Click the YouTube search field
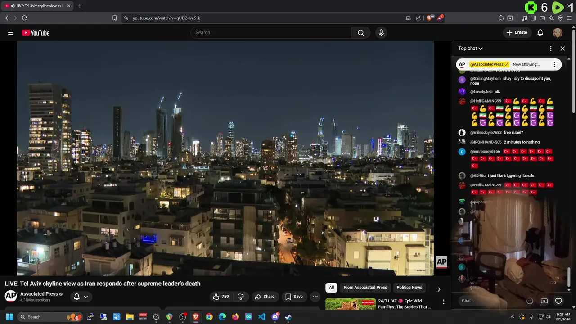Image resolution: width=576 pixels, height=324 pixels. click(x=271, y=32)
